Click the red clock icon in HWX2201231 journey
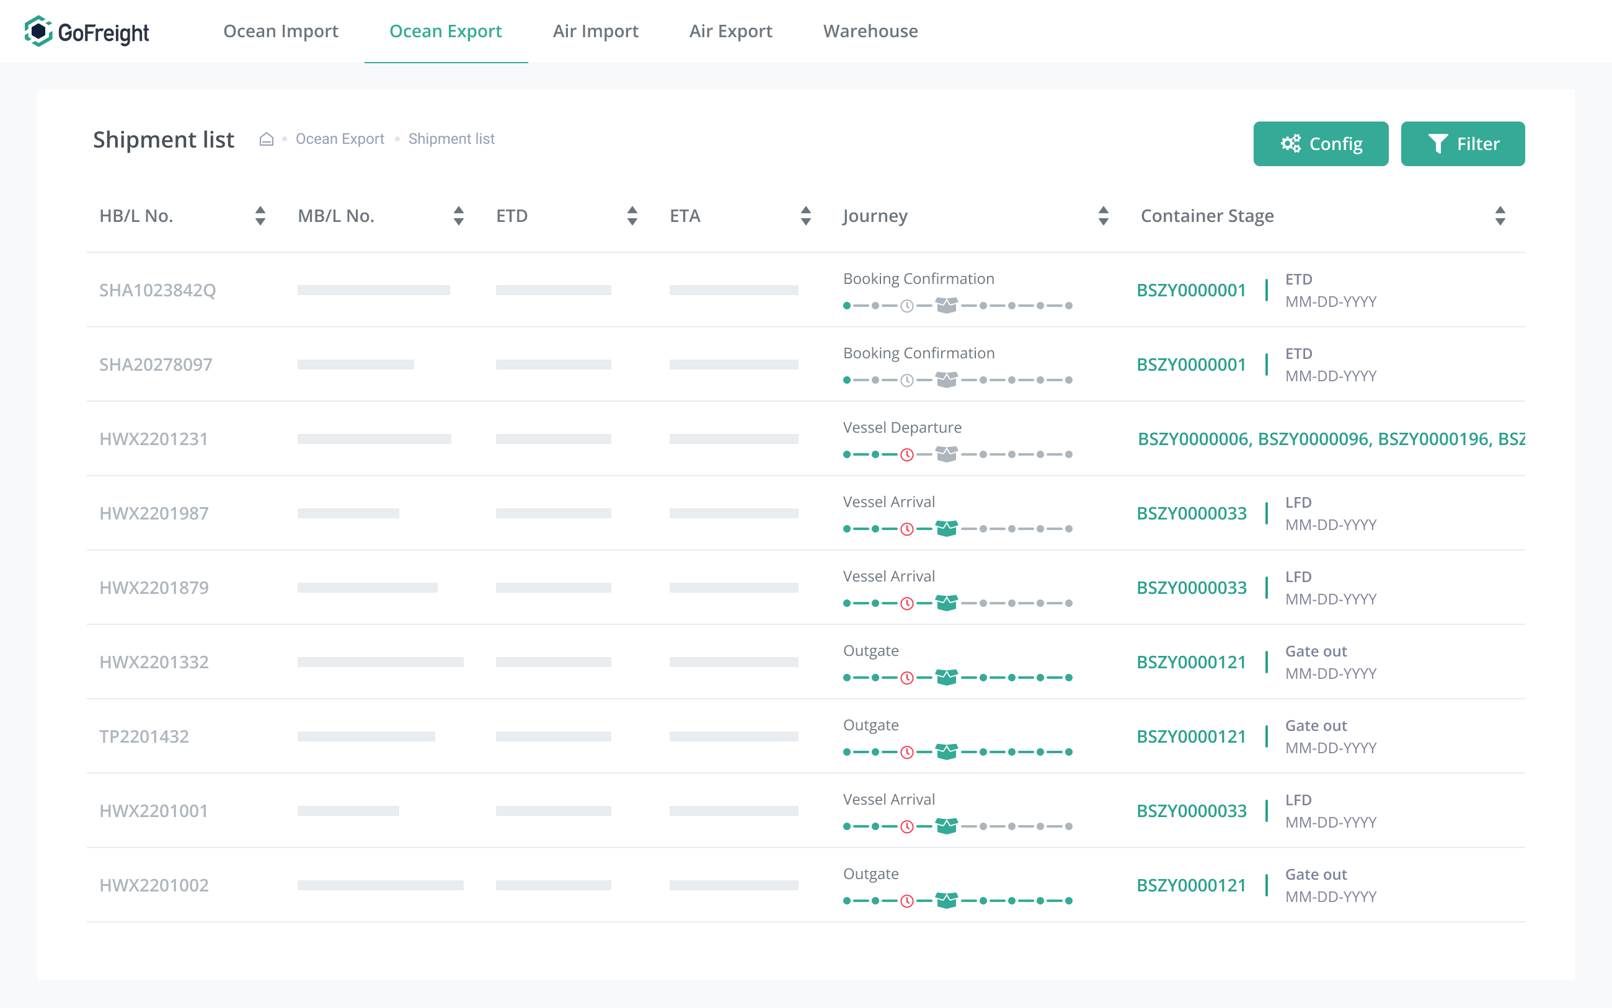The height and width of the screenshot is (1008, 1612). click(x=906, y=454)
